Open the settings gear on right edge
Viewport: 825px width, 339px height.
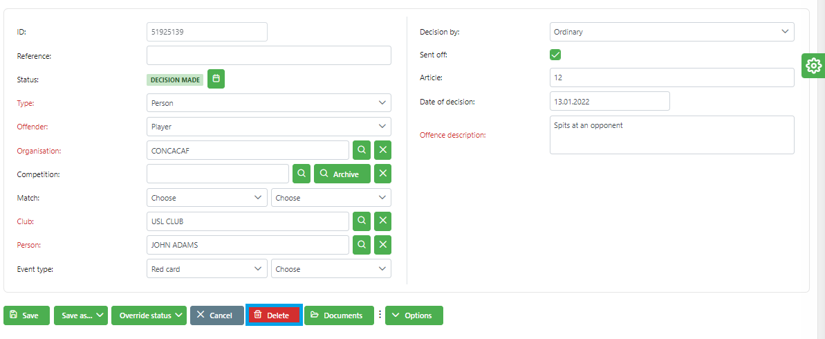(813, 66)
